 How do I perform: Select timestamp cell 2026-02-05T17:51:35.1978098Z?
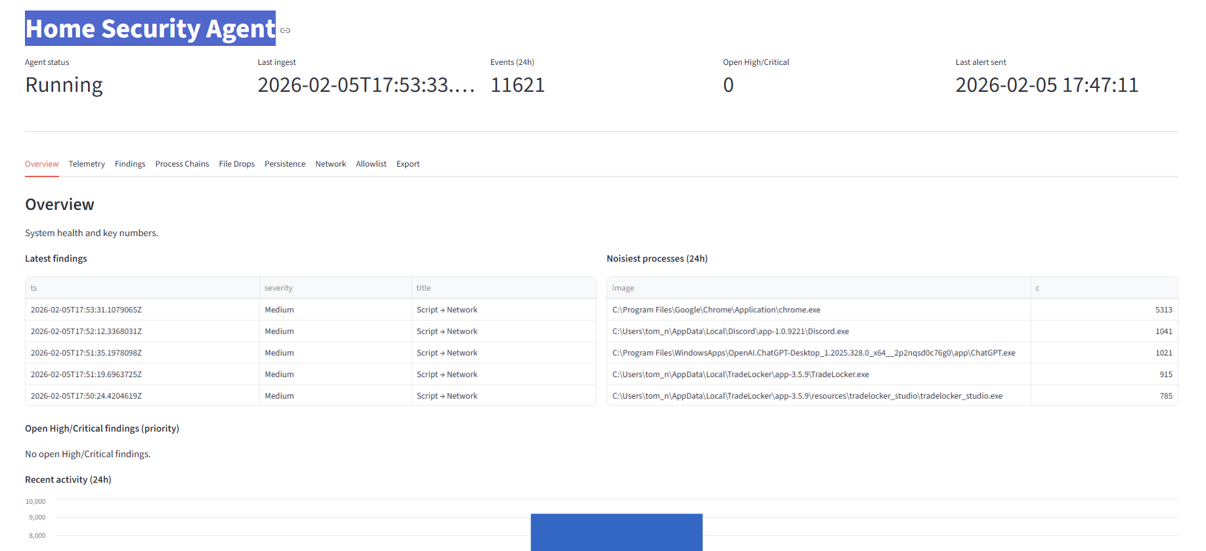(x=142, y=353)
